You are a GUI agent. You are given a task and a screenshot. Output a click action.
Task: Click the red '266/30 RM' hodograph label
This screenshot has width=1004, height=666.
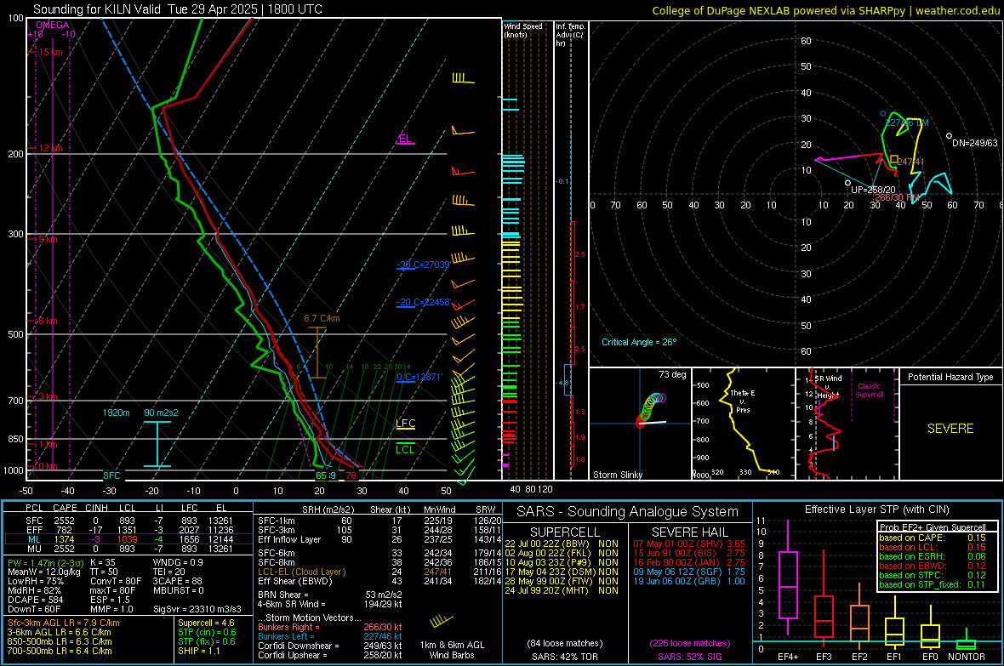[897, 197]
